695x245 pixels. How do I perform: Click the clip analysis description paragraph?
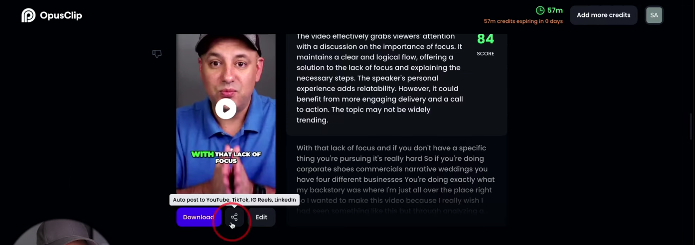coord(380,78)
